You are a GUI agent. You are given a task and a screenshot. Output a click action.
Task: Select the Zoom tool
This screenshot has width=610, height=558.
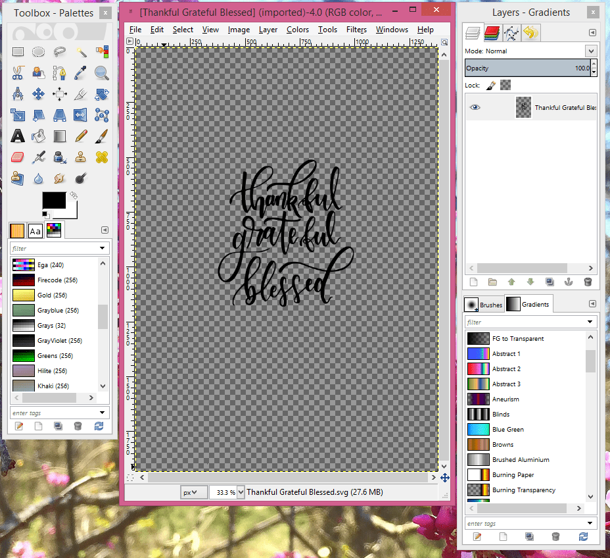(x=102, y=73)
